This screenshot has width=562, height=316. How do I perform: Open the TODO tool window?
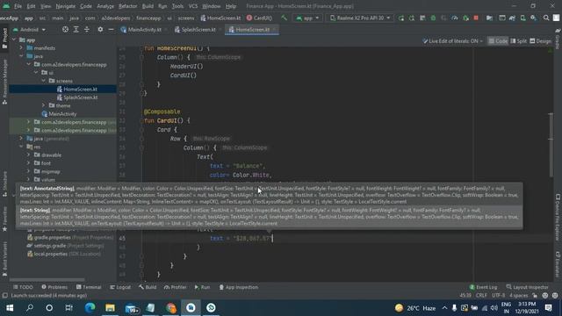tap(23, 287)
